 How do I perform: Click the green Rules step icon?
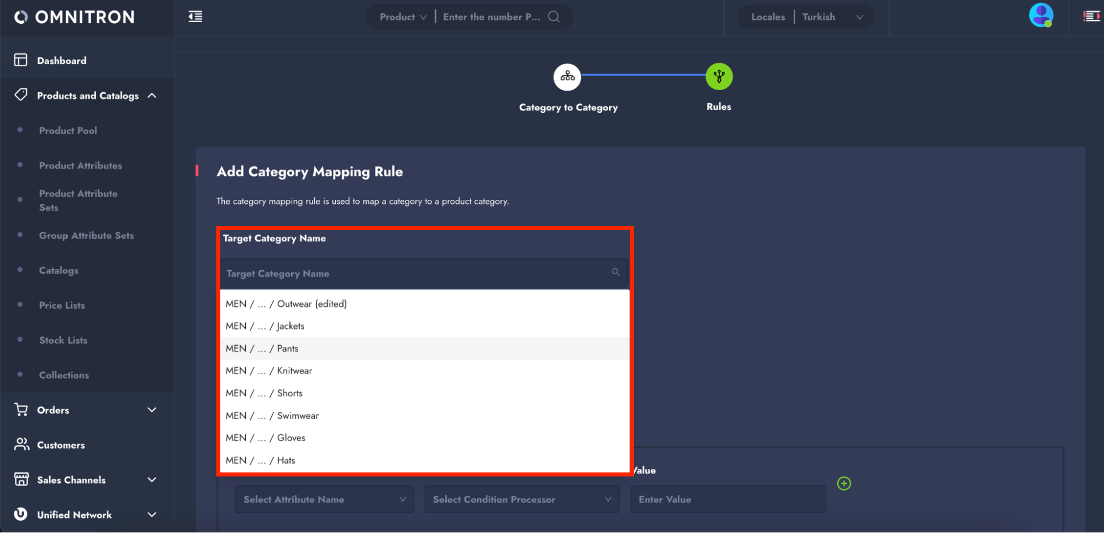tap(719, 77)
